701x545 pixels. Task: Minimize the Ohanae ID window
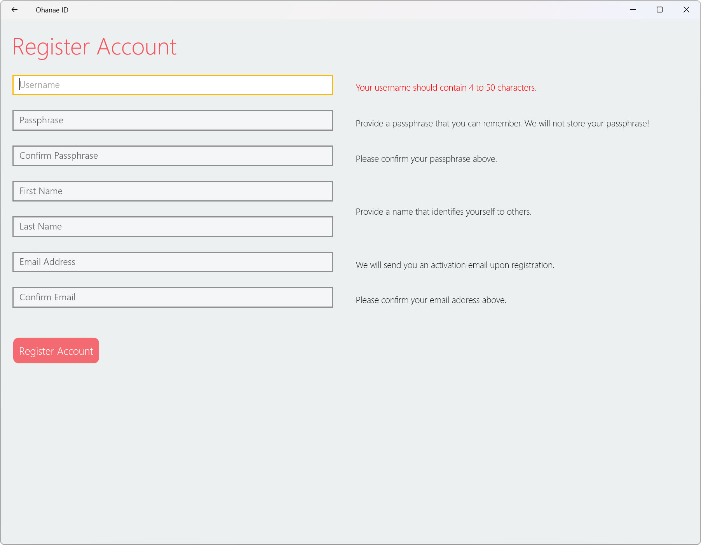click(633, 10)
